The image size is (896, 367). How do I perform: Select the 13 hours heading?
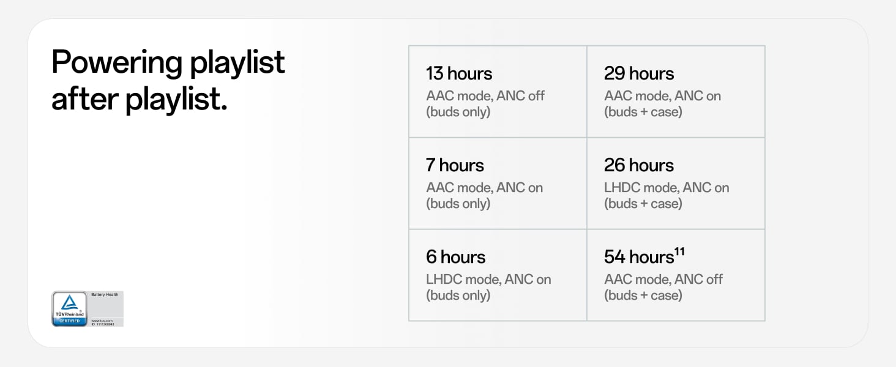[459, 74]
